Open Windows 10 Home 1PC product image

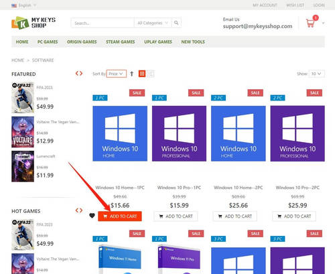[120, 133]
